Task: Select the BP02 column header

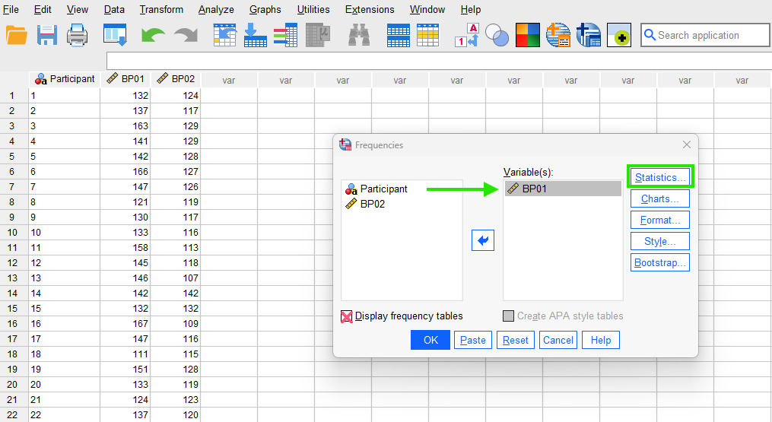Action: click(176, 79)
